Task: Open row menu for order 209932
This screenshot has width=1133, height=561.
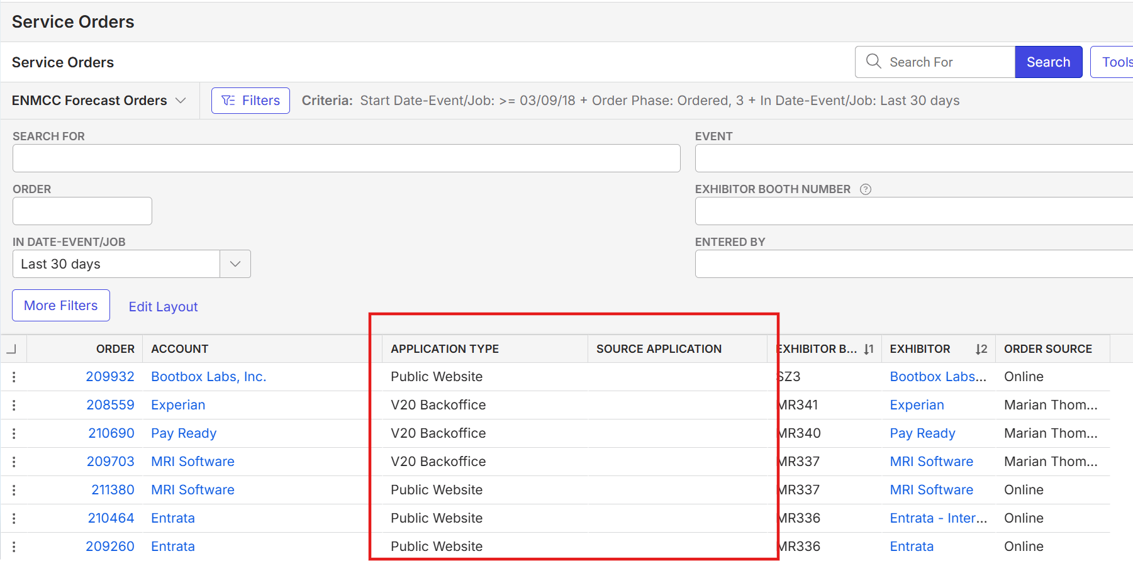Action: (14, 377)
